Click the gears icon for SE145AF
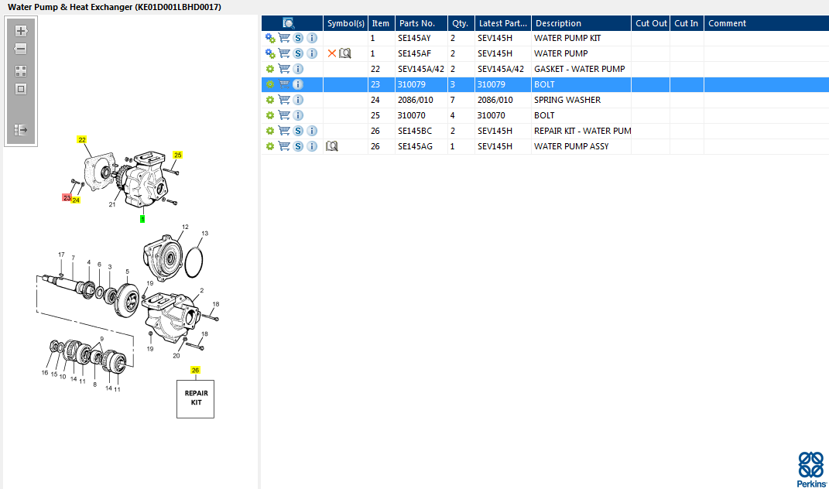This screenshot has height=489, width=829. click(x=270, y=53)
